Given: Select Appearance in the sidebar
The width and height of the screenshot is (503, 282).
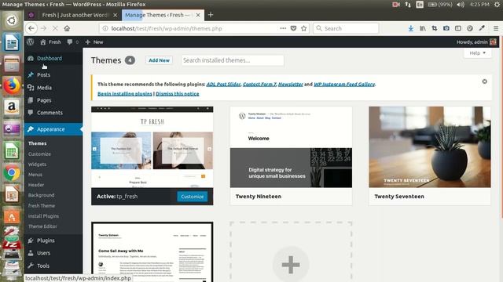Looking at the screenshot, I should point(53,129).
